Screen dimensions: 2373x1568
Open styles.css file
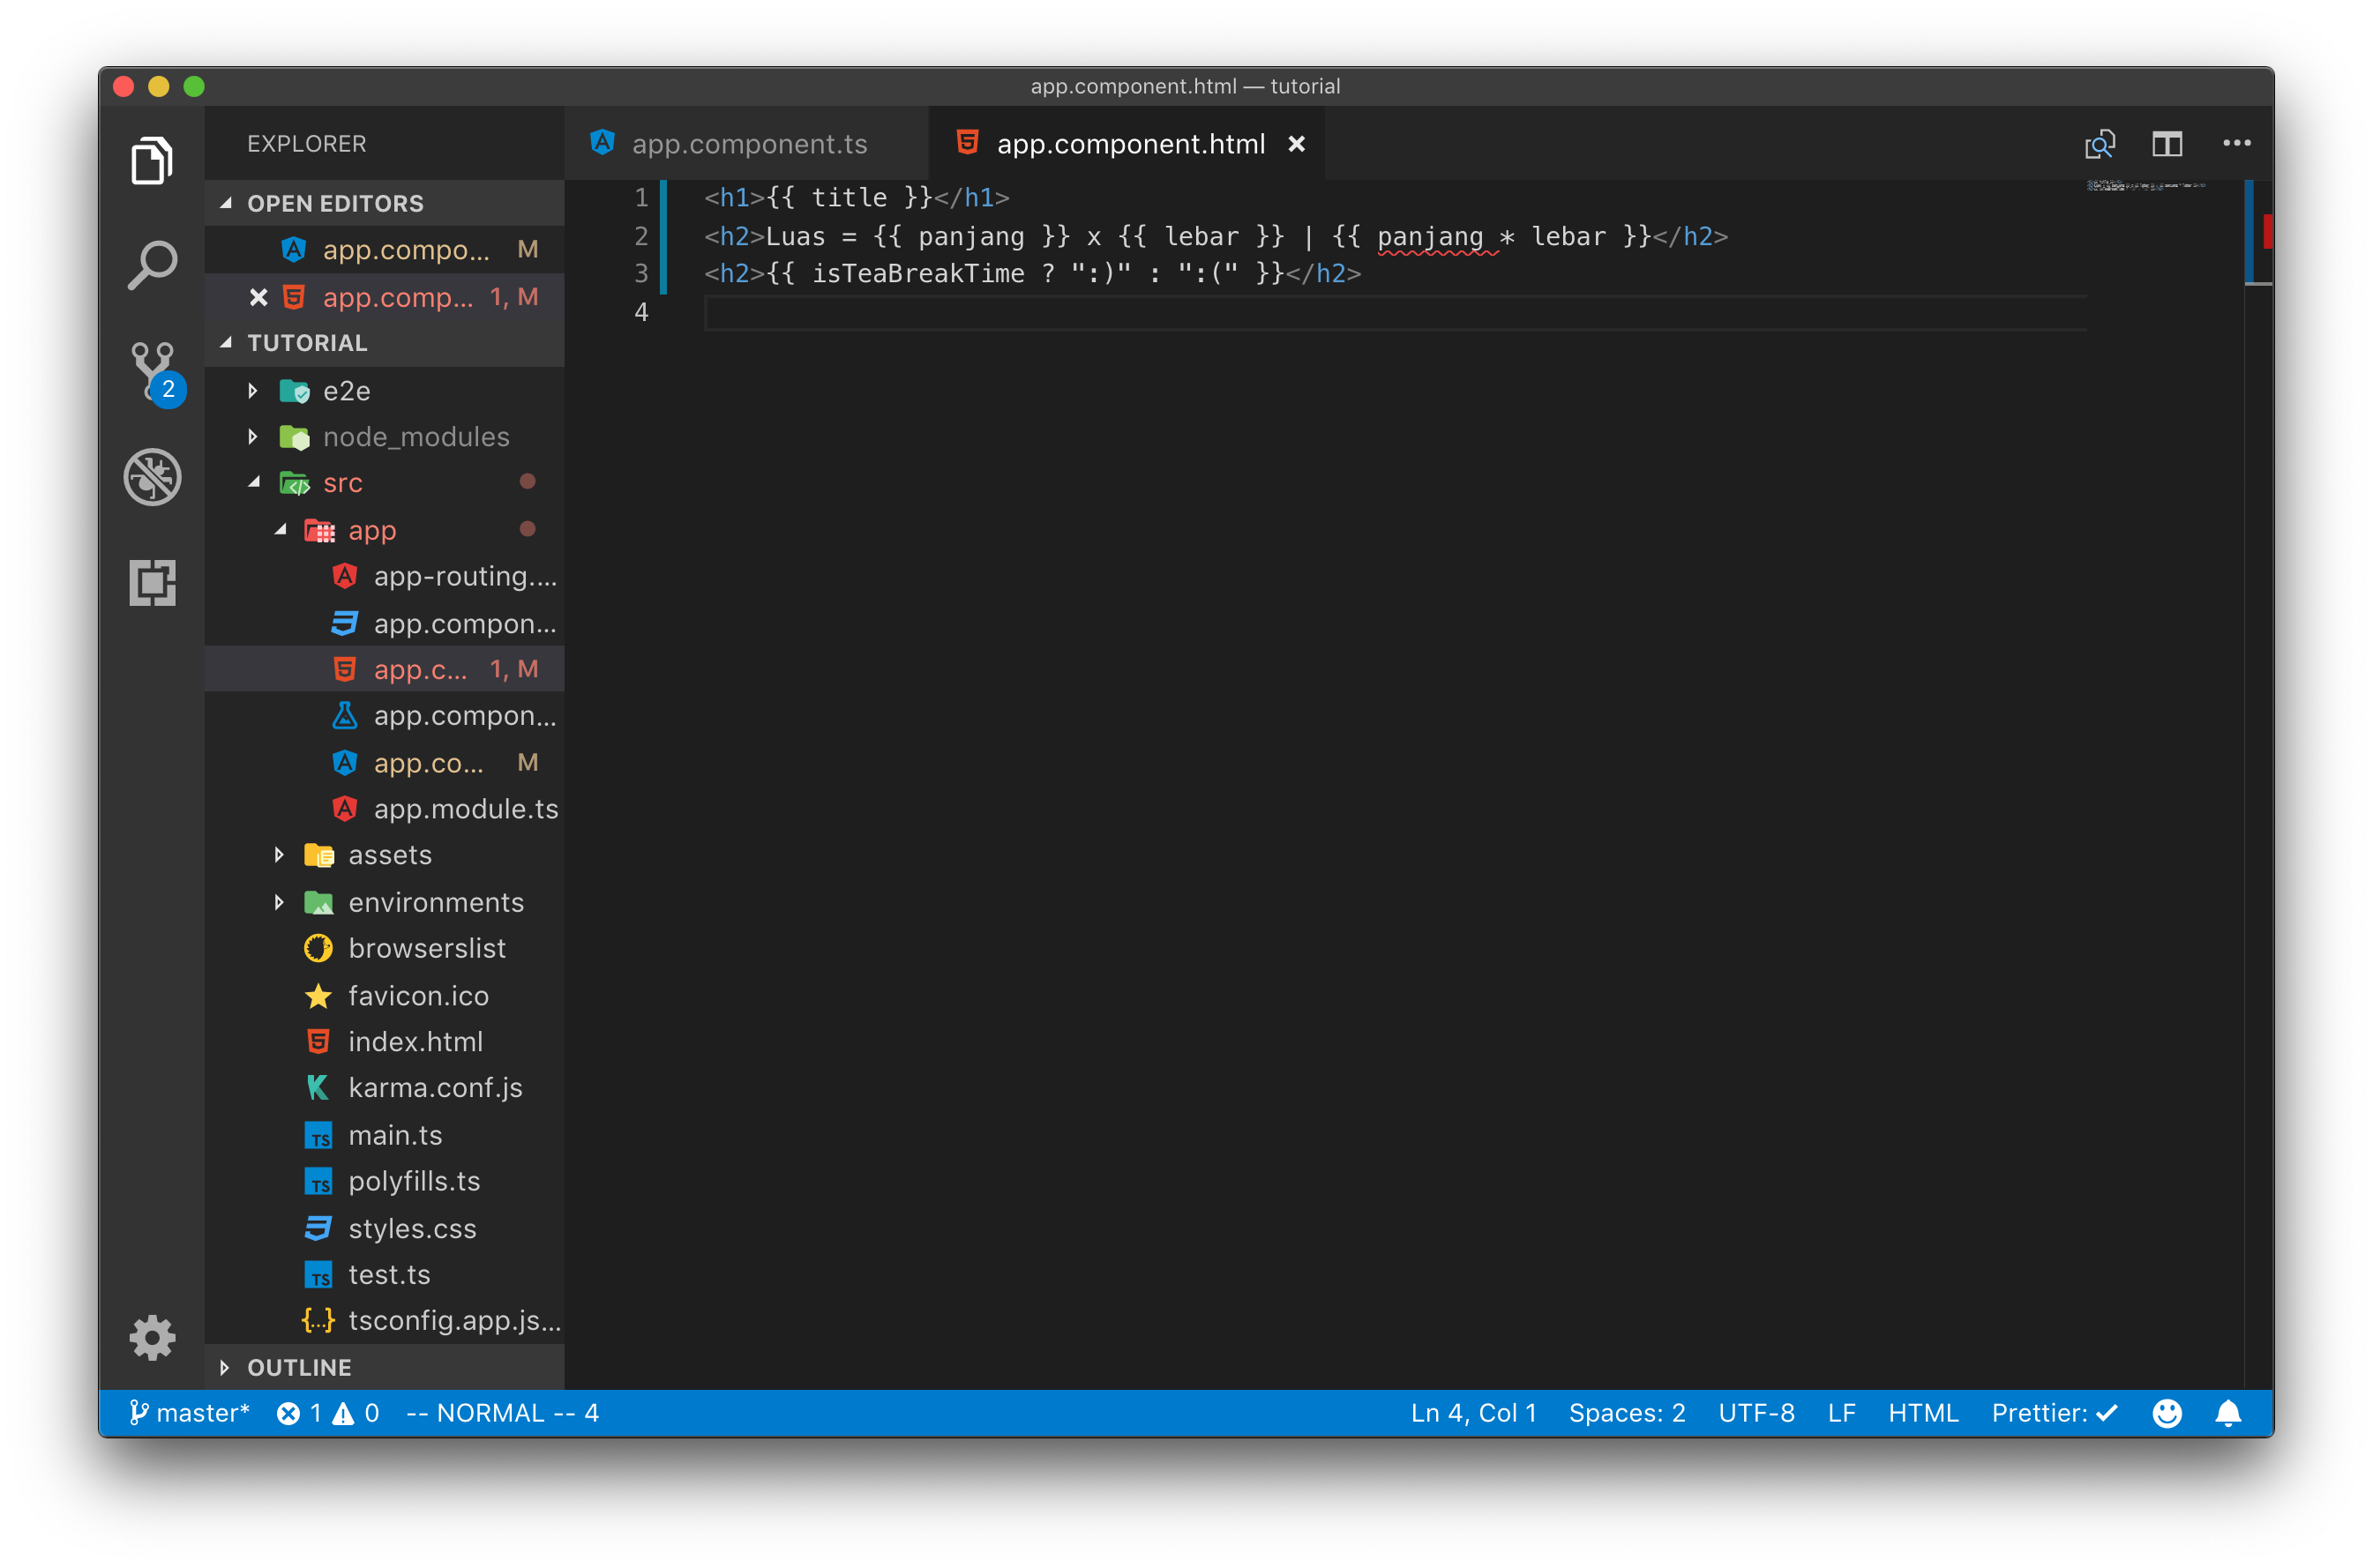tap(385, 1228)
